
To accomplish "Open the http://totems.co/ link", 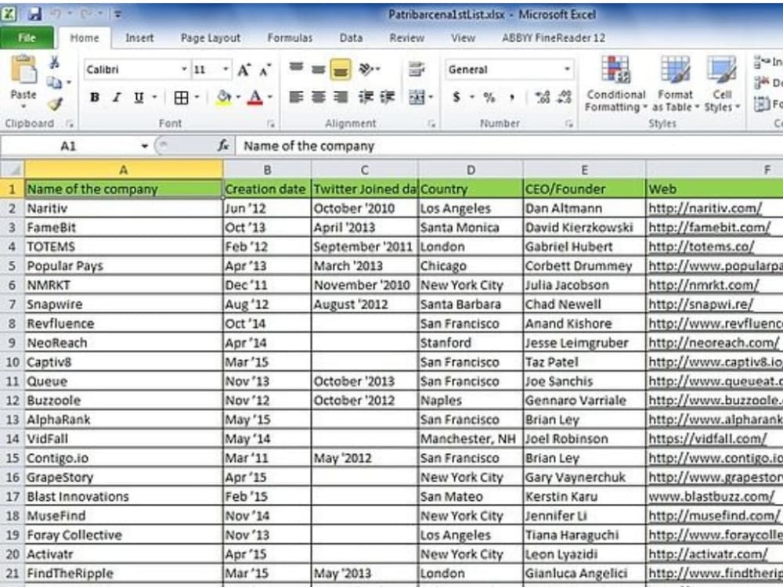I will 701,247.
